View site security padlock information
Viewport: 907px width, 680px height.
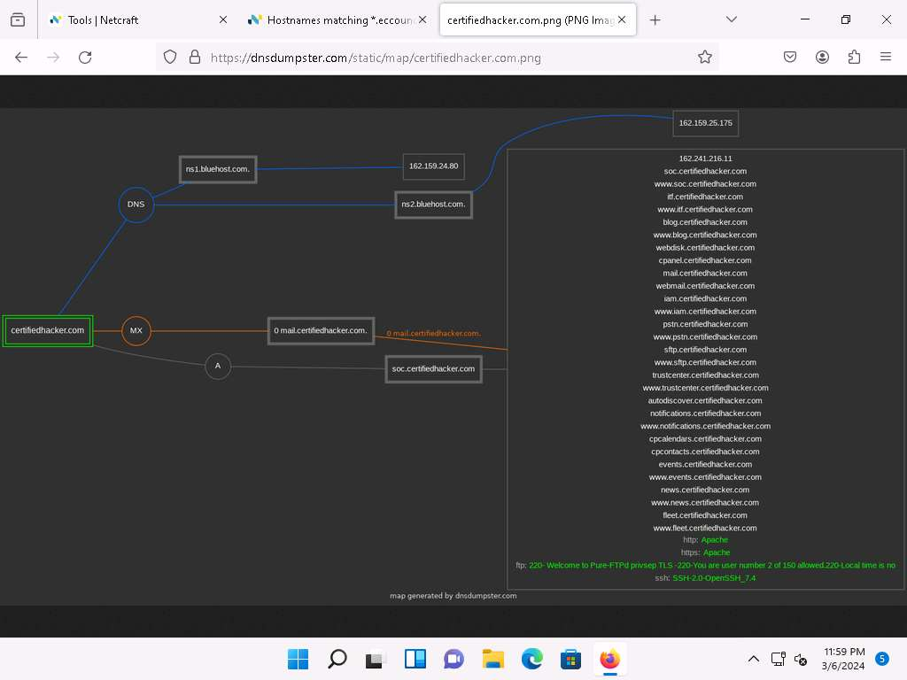195,57
